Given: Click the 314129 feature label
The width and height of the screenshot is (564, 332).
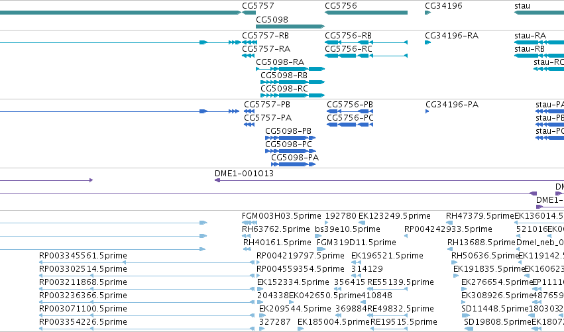Looking at the screenshot, I should tap(367, 270).
